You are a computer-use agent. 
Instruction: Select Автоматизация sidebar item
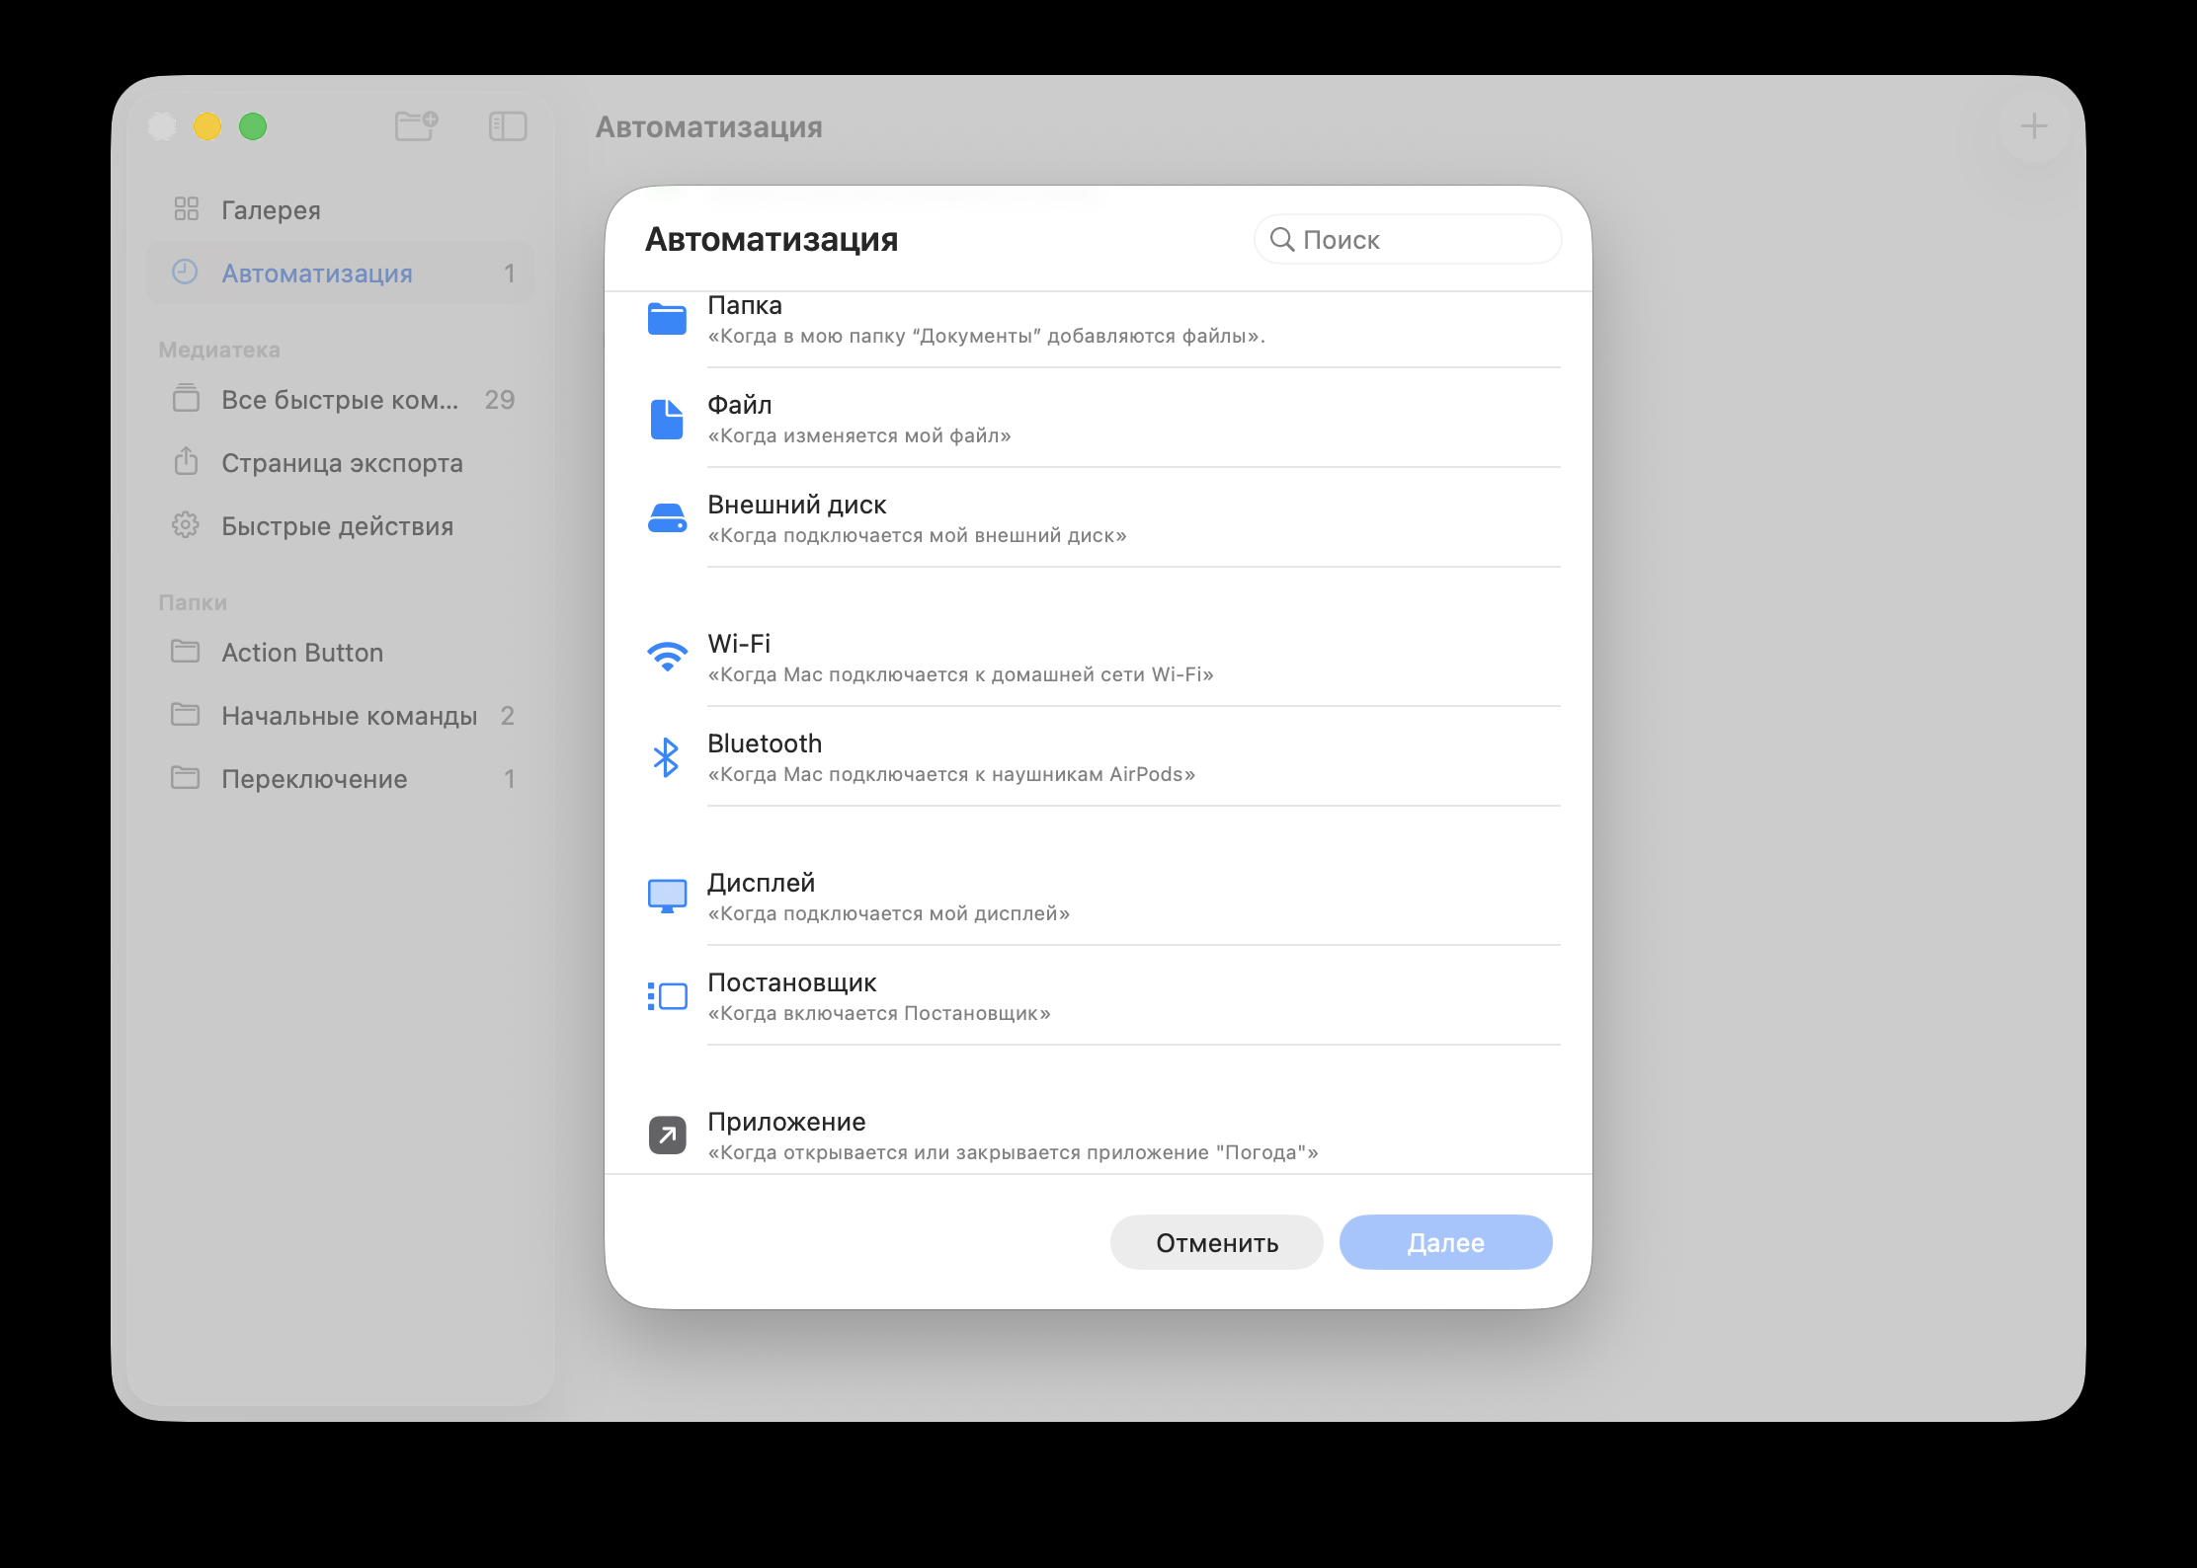tap(316, 274)
